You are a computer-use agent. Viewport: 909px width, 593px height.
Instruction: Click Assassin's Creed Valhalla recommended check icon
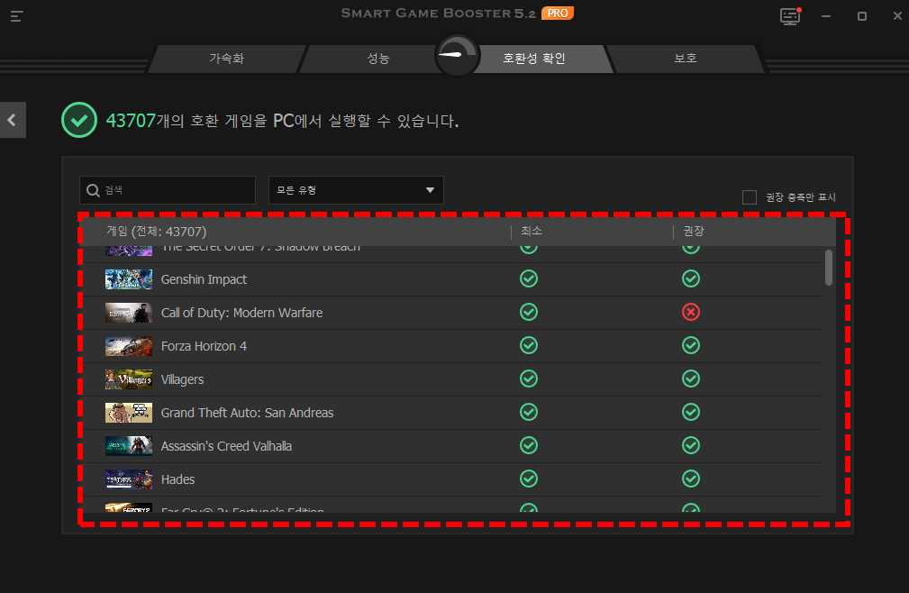690,445
